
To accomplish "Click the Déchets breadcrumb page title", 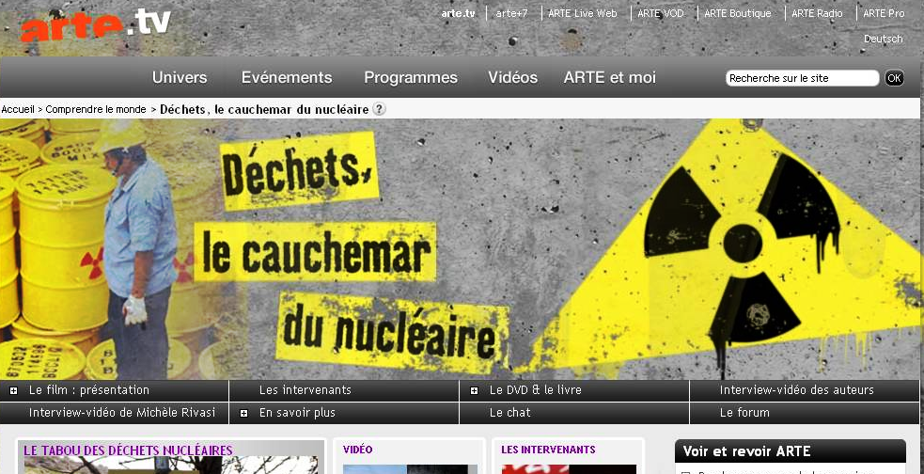I will coord(264,110).
